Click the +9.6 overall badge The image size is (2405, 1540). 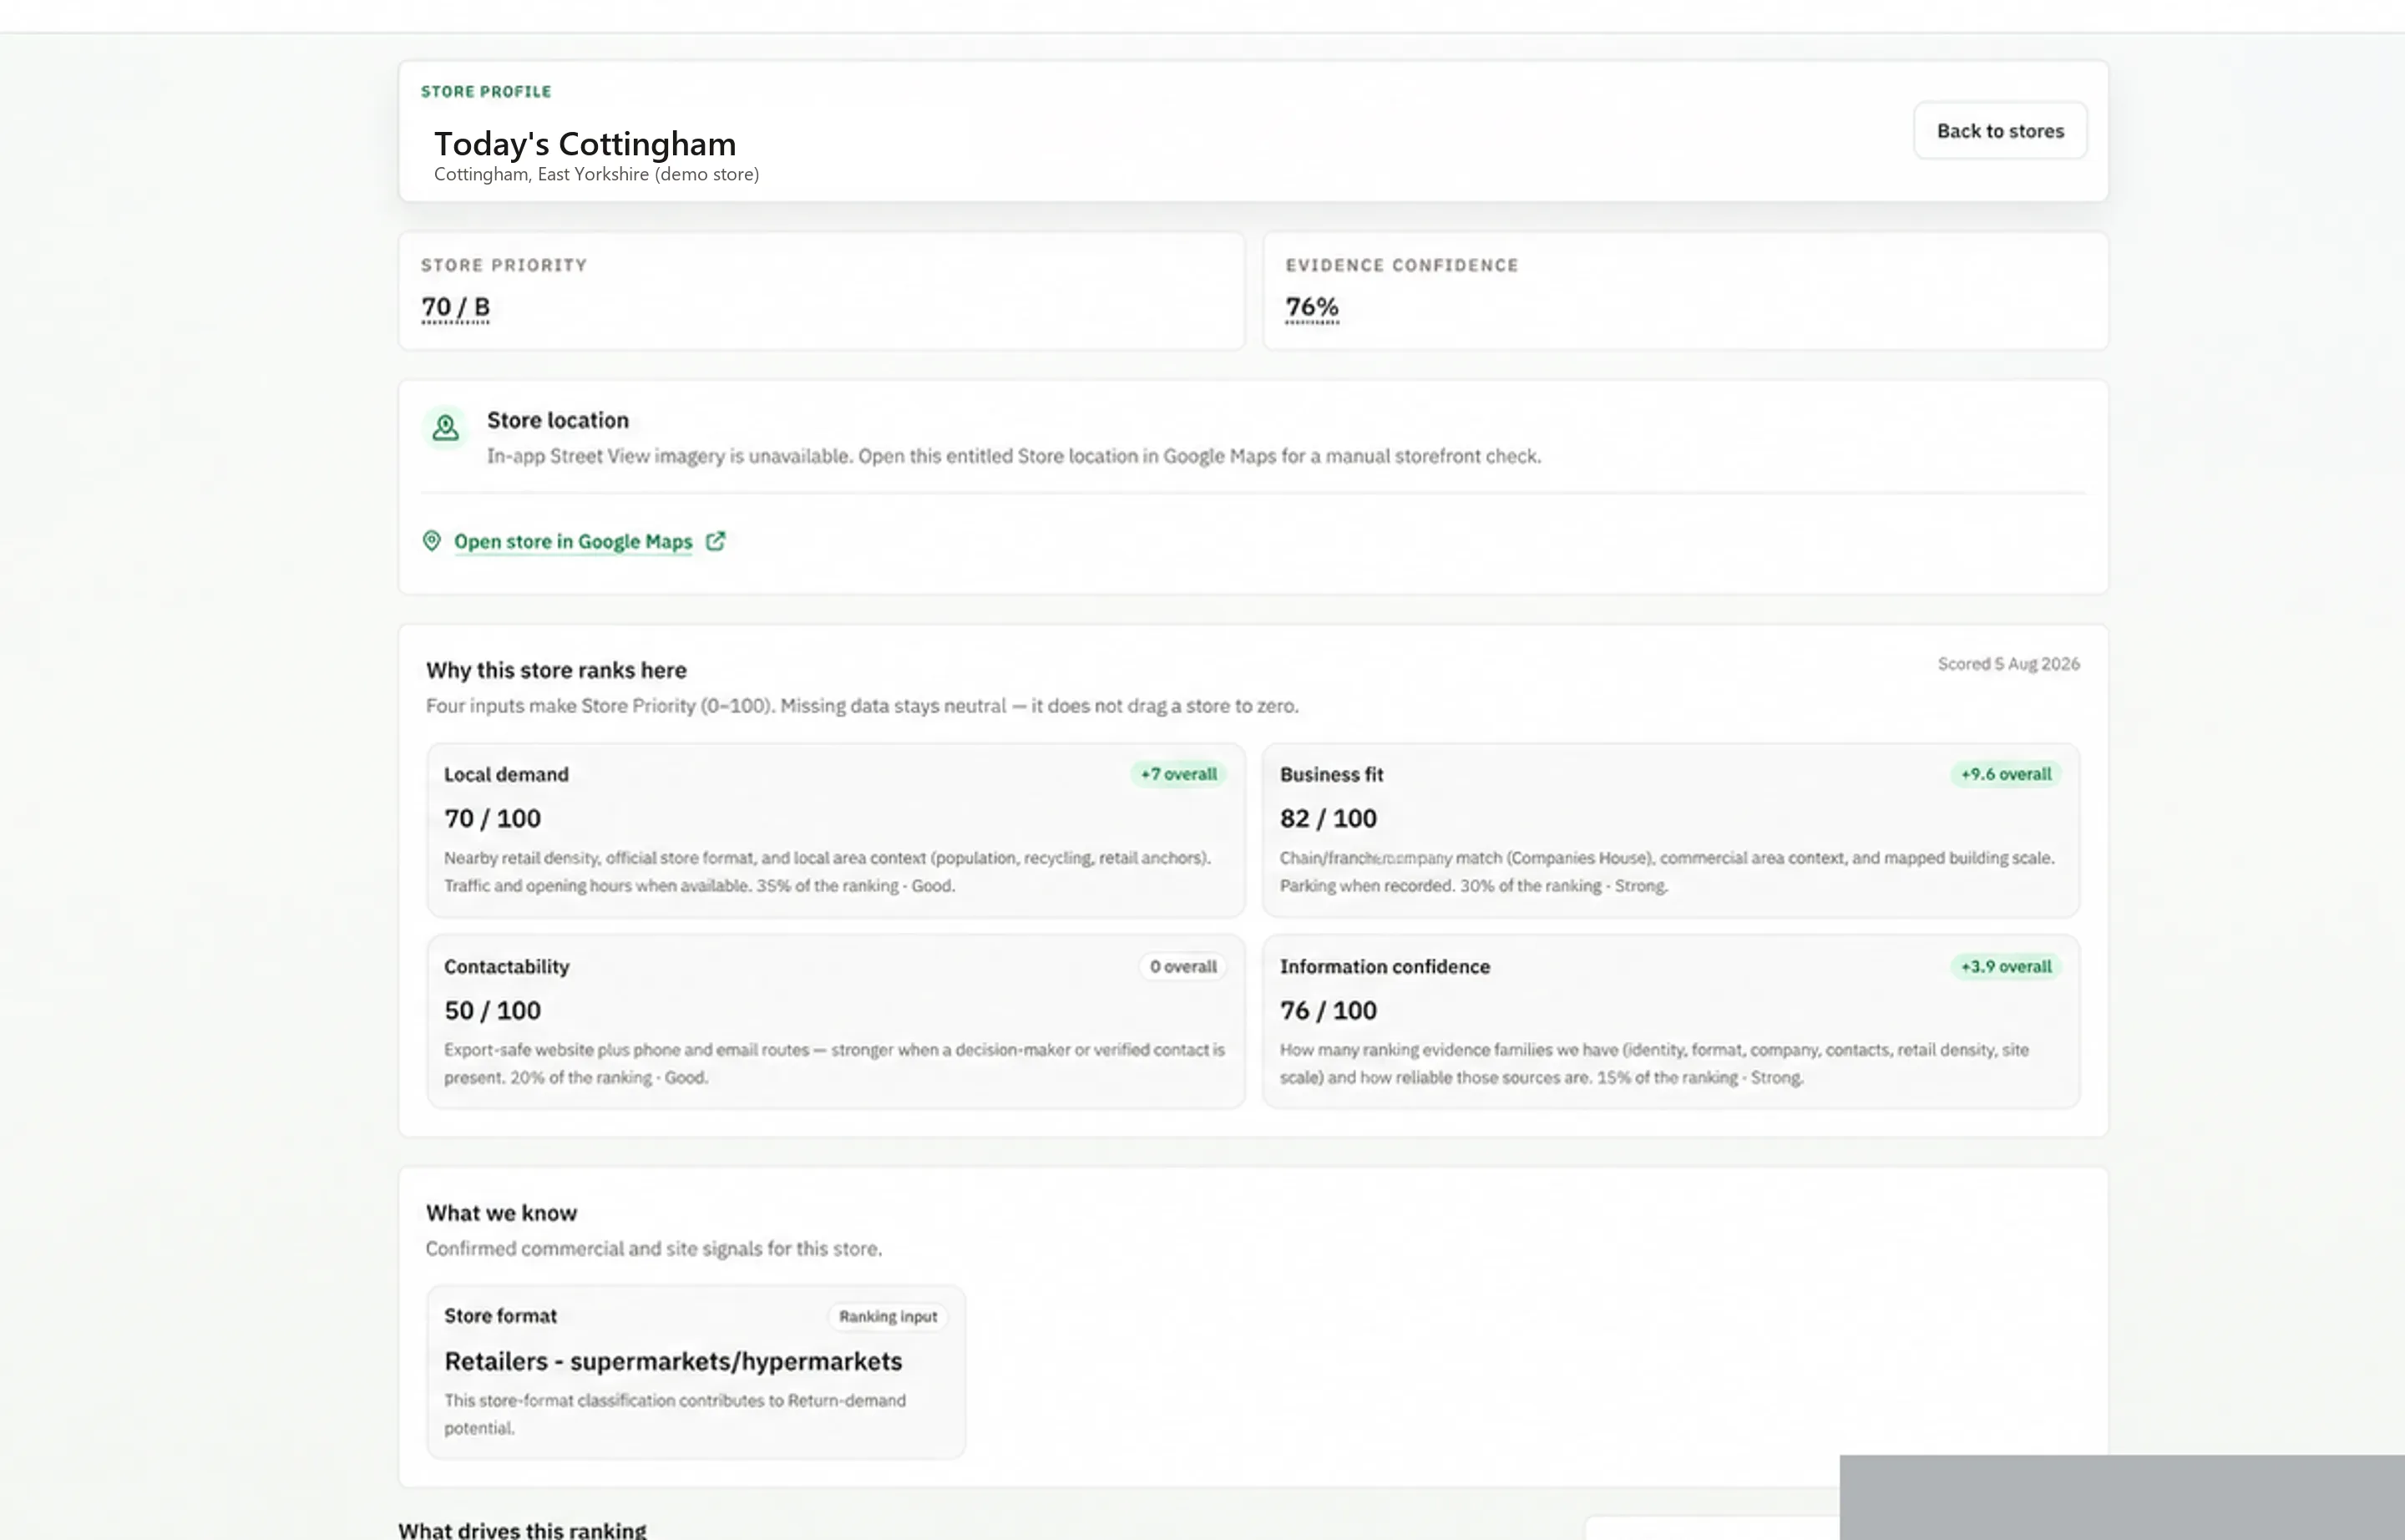point(2006,774)
